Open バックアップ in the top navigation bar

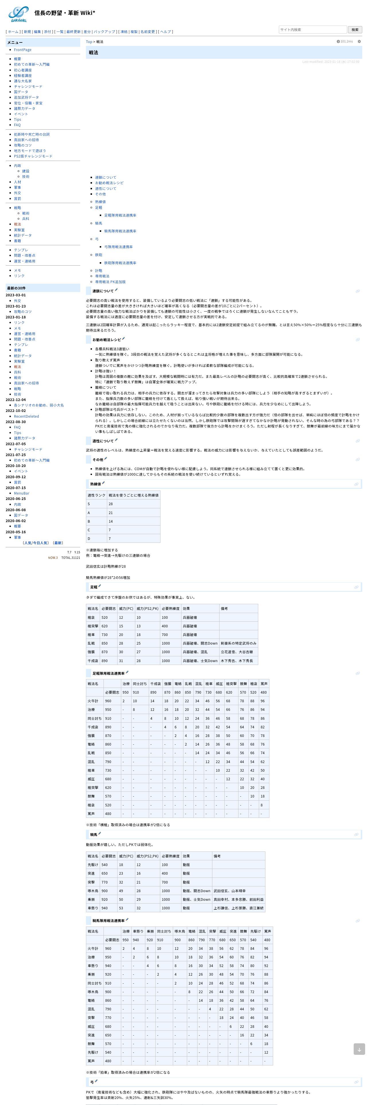pos(105,32)
